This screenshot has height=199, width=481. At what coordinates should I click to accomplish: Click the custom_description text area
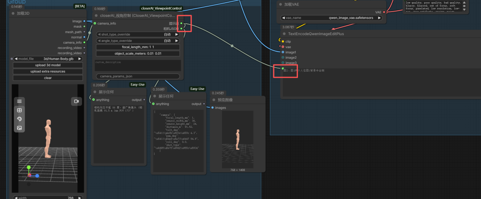pos(137,65)
